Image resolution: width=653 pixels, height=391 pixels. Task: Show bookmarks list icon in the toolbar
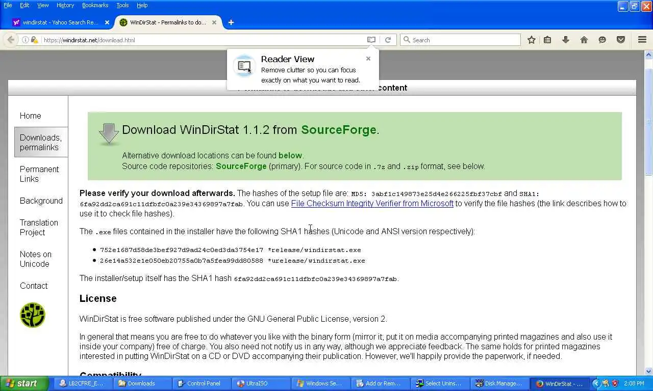[x=547, y=40]
